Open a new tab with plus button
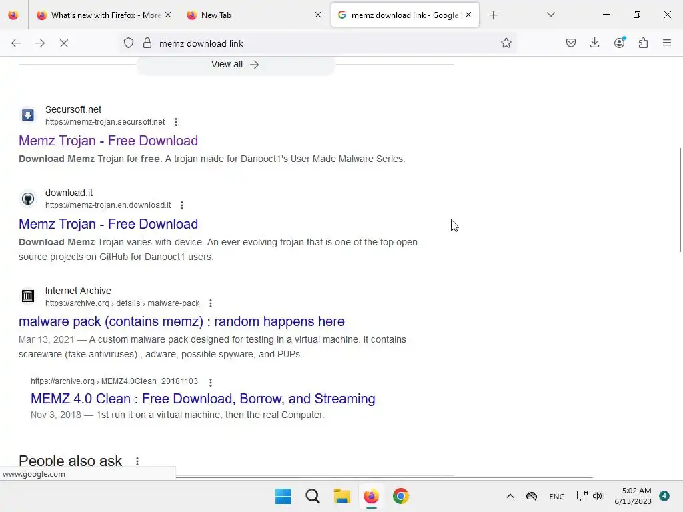Screen dimensions: 683x512 coord(493,15)
